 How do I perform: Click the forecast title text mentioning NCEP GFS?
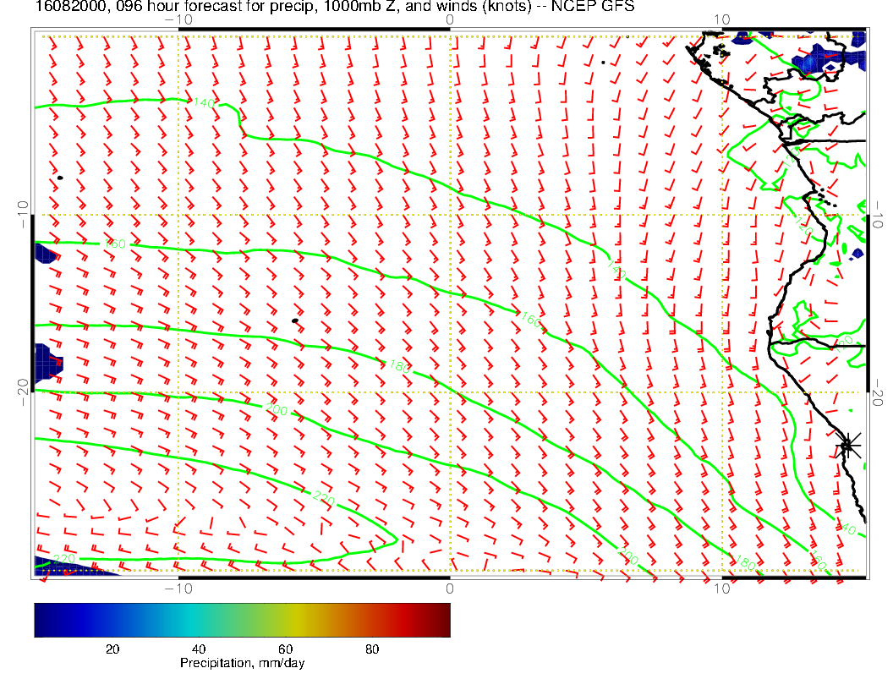point(335,6)
